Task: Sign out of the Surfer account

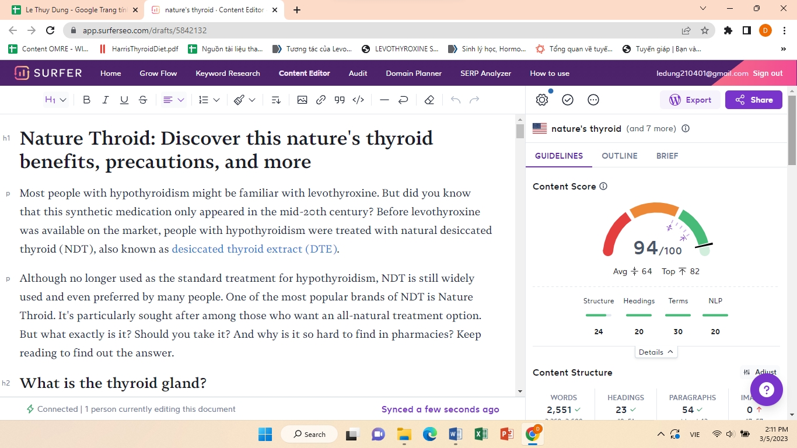Action: click(768, 73)
